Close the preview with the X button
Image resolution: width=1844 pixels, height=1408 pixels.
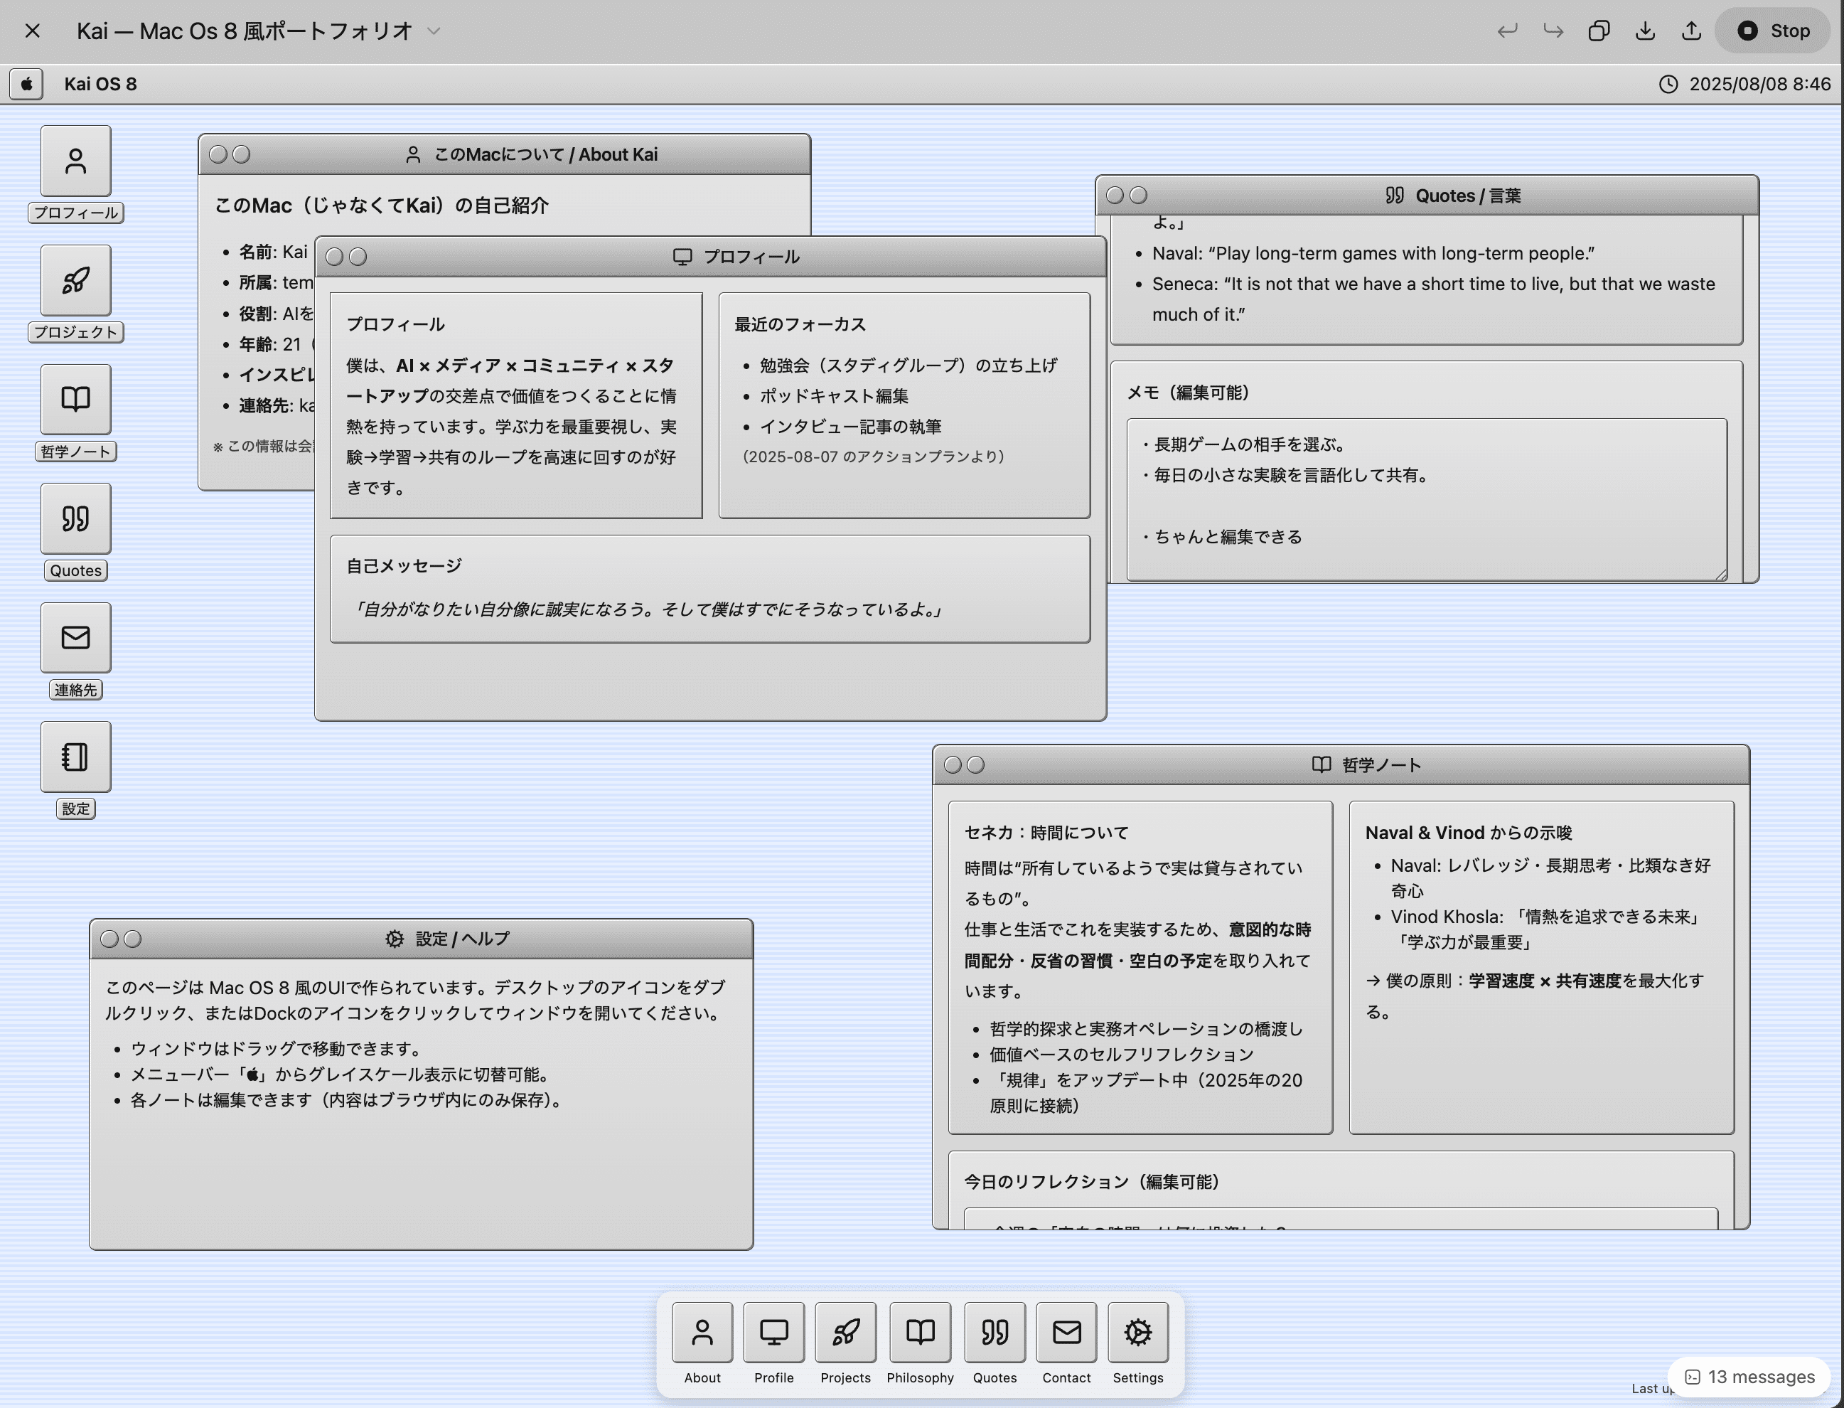click(33, 31)
